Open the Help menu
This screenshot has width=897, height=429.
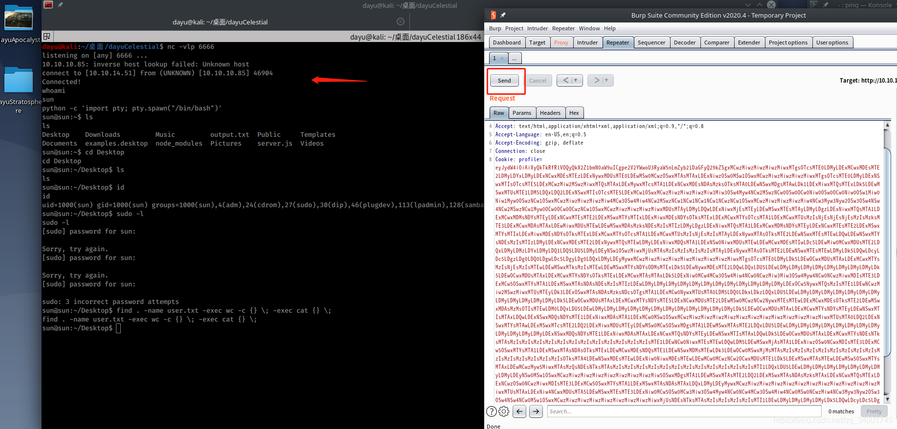609,28
